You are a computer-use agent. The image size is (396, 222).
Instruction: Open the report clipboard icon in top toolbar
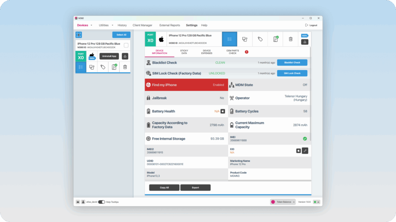pyautogui.click(x=275, y=39)
